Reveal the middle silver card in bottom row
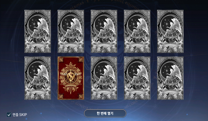Viewport: 208px width, 121px height. [104, 78]
